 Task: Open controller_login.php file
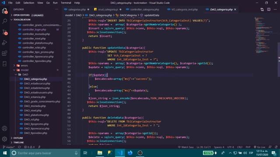click(34, 30)
